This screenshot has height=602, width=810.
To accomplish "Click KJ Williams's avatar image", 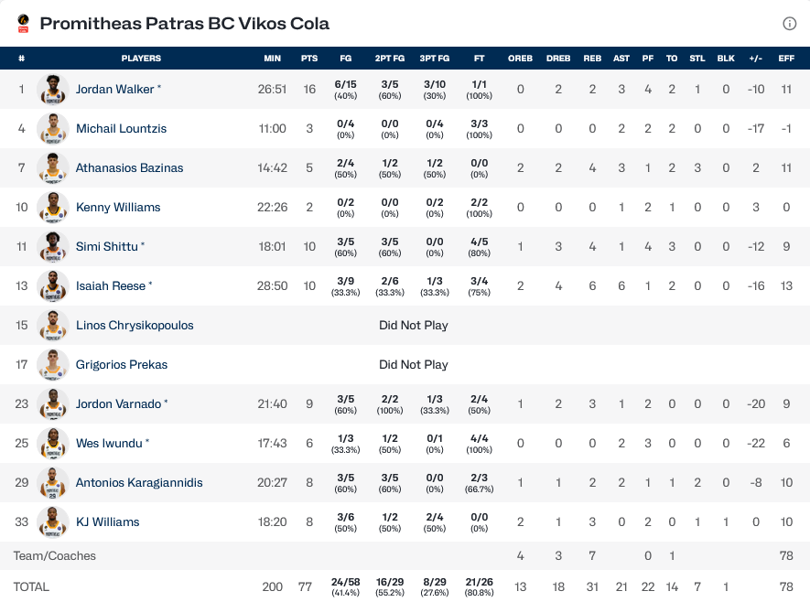I will pyautogui.click(x=53, y=522).
